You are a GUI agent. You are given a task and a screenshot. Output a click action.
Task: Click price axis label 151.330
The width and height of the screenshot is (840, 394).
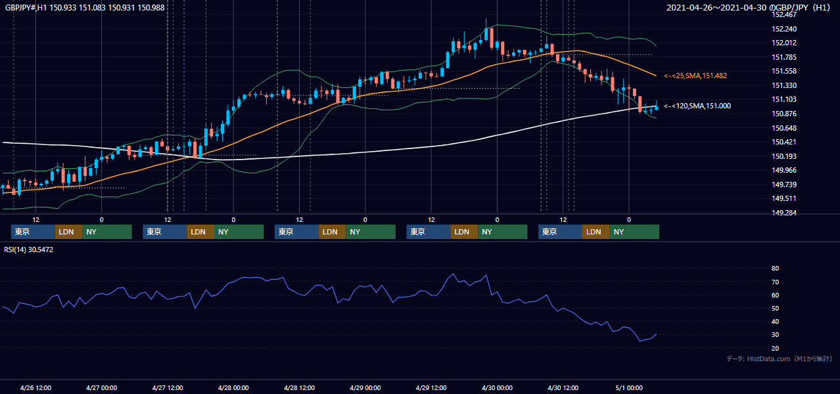[x=785, y=85]
